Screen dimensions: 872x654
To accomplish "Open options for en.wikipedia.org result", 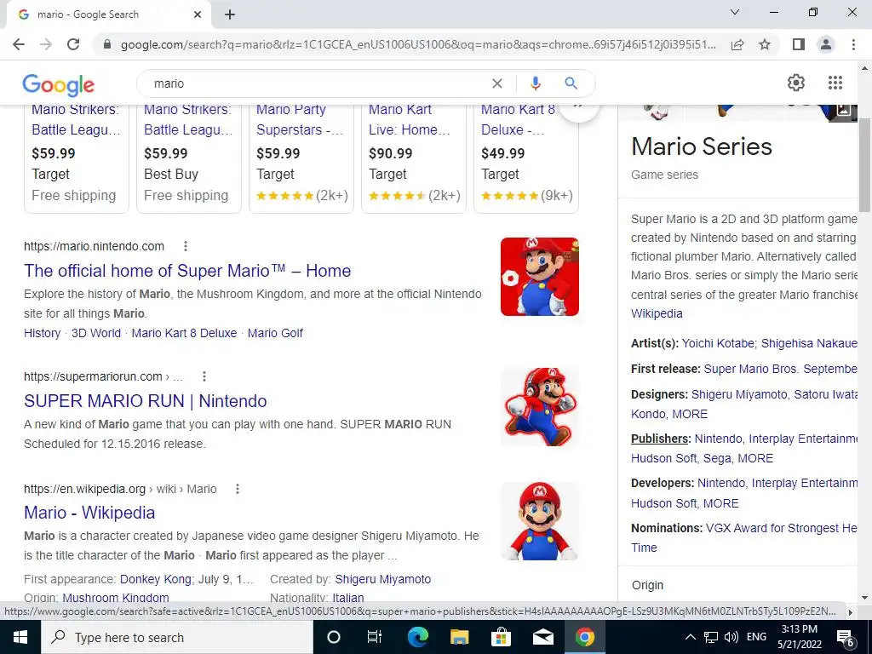I will click(x=237, y=489).
